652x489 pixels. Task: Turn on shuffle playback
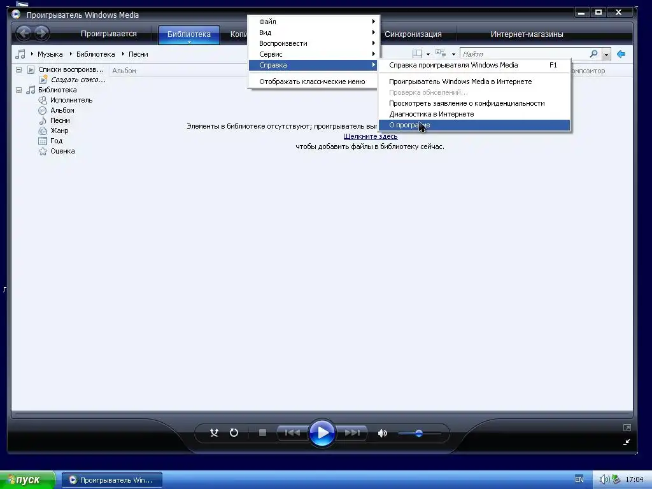214,433
